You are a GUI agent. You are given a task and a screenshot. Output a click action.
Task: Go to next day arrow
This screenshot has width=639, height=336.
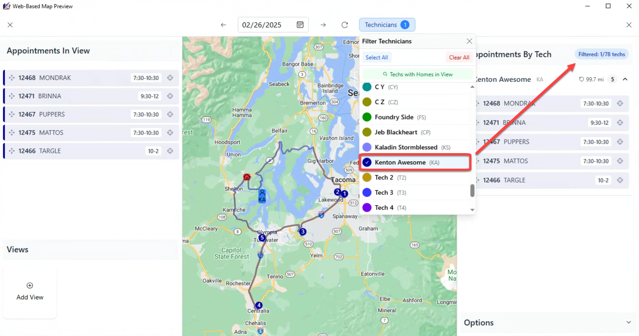pyautogui.click(x=323, y=25)
